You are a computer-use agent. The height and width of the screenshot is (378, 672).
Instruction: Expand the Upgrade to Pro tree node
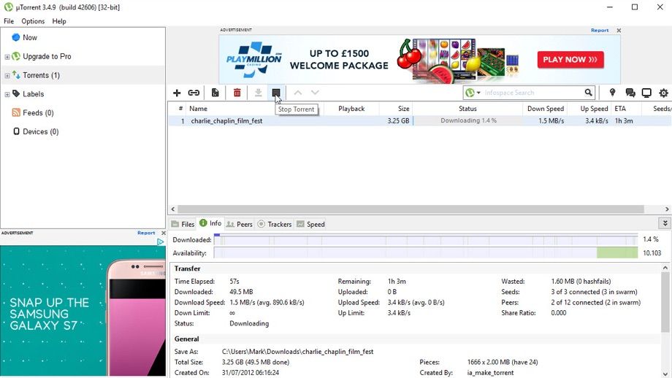[x=7, y=57]
